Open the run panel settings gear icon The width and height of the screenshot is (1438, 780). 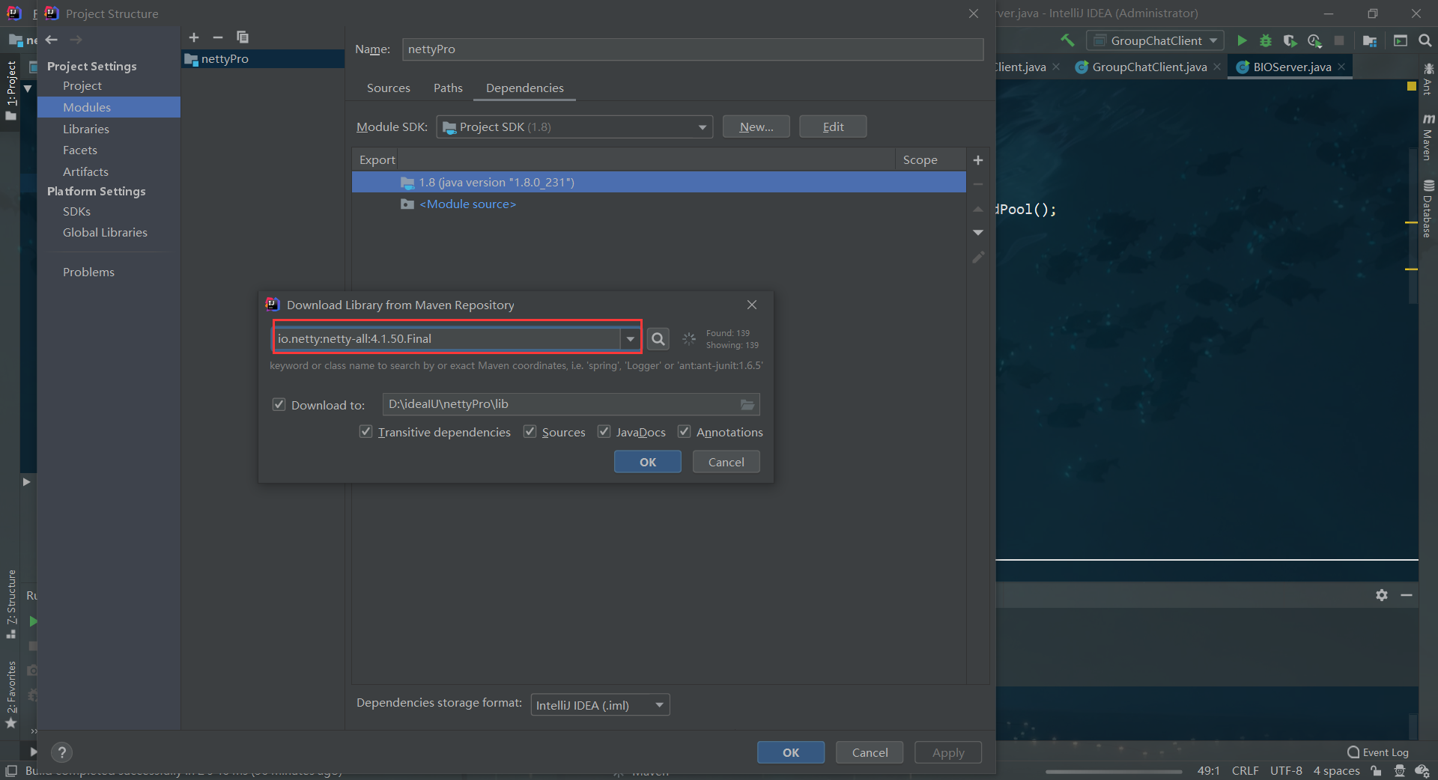tap(1382, 595)
